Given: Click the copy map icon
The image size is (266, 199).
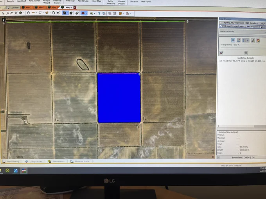Looking at the screenshot, I should click(110, 14).
